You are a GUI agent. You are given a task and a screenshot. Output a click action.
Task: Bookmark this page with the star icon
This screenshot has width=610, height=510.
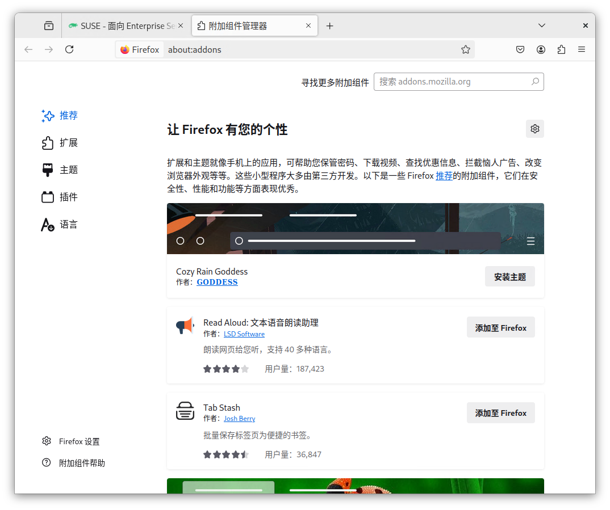coord(465,49)
